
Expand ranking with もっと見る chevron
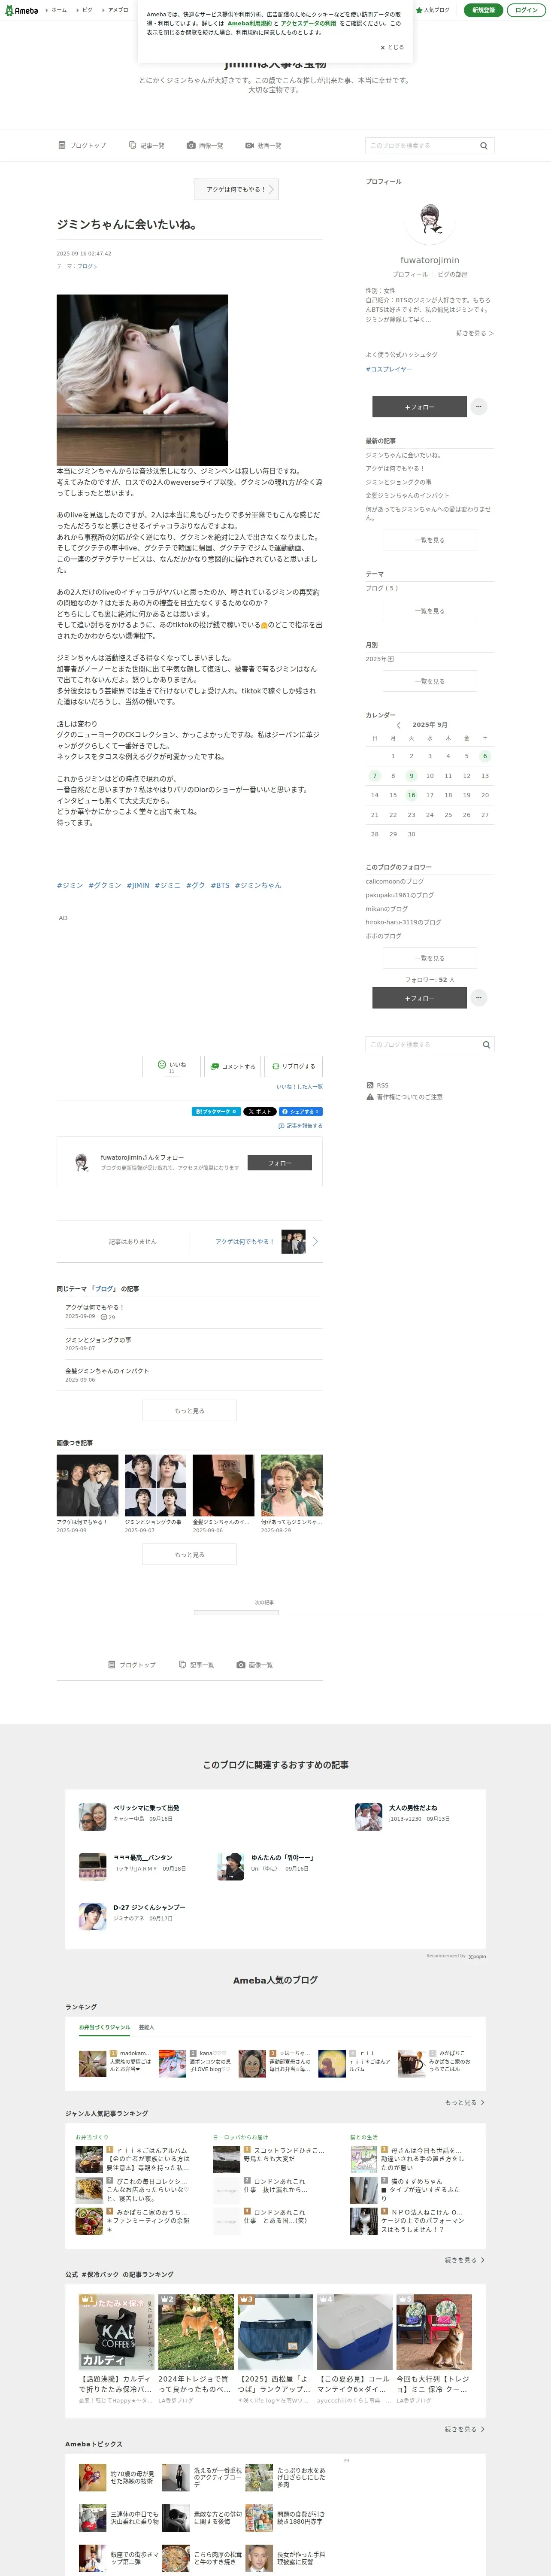465,2102
